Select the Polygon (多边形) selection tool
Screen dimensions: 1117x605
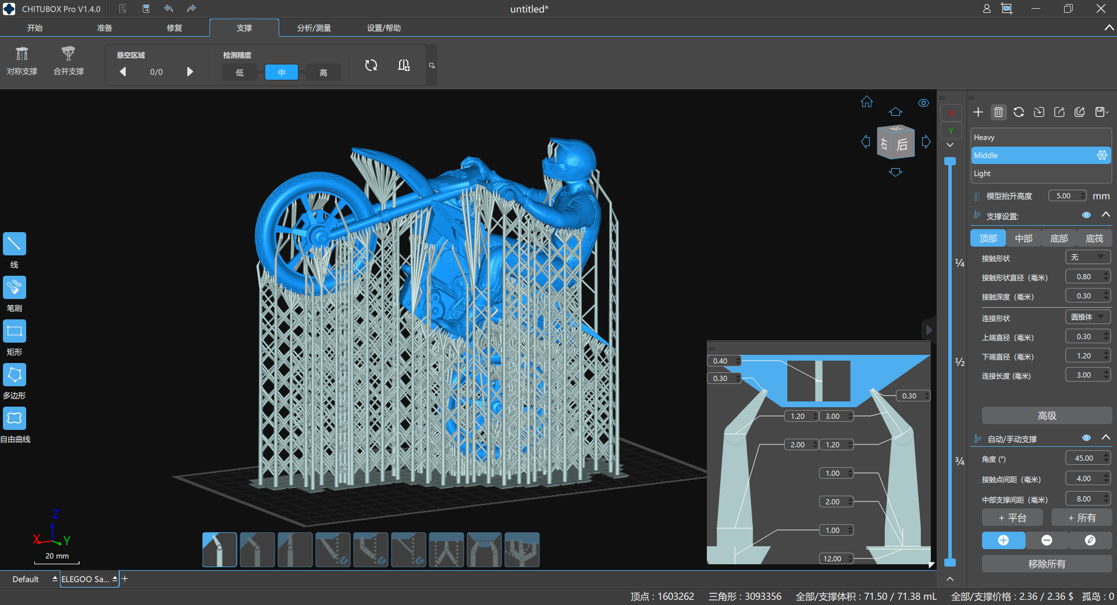click(15, 375)
